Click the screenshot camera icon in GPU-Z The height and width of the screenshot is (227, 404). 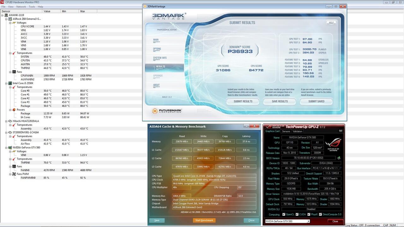[340, 131]
